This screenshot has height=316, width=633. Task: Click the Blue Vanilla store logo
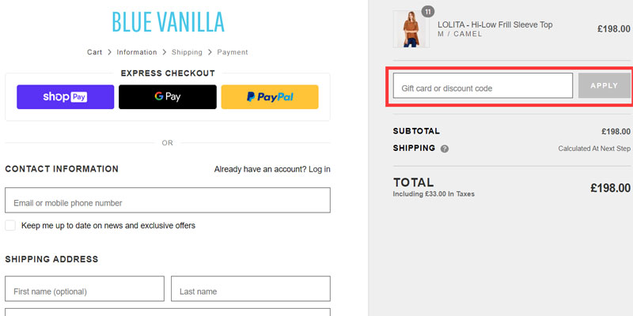tap(168, 22)
